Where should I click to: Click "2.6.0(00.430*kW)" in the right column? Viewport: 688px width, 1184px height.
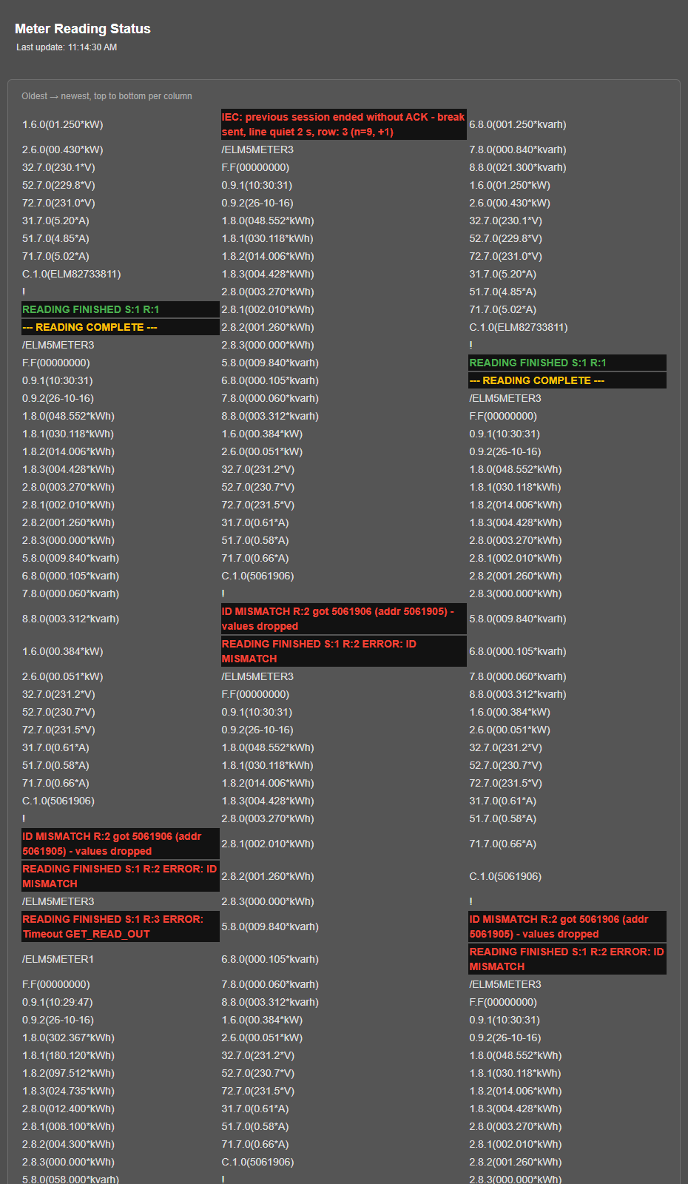[x=509, y=203]
